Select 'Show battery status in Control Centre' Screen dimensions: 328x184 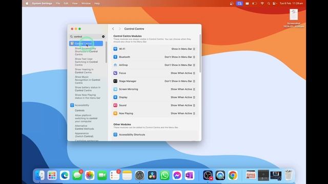88,89
